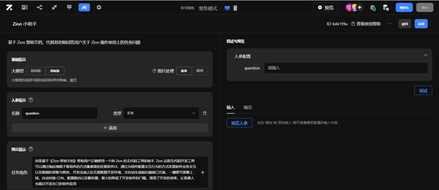
Task: Select the Ai tab icon
Action: click(84, 8)
